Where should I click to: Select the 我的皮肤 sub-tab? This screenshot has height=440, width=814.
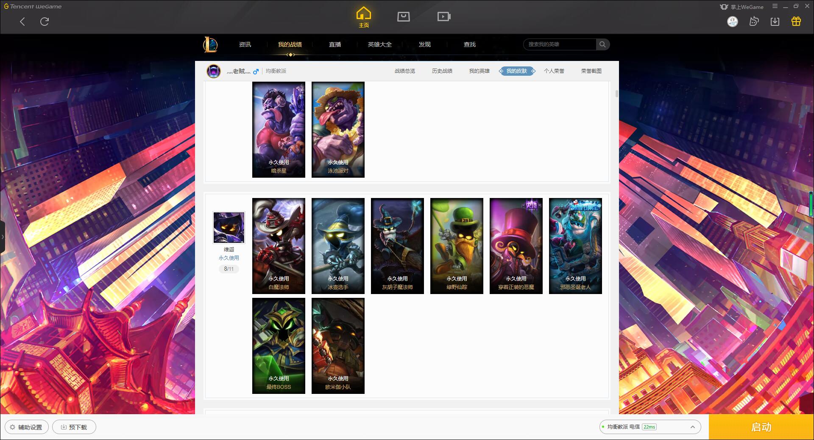517,71
